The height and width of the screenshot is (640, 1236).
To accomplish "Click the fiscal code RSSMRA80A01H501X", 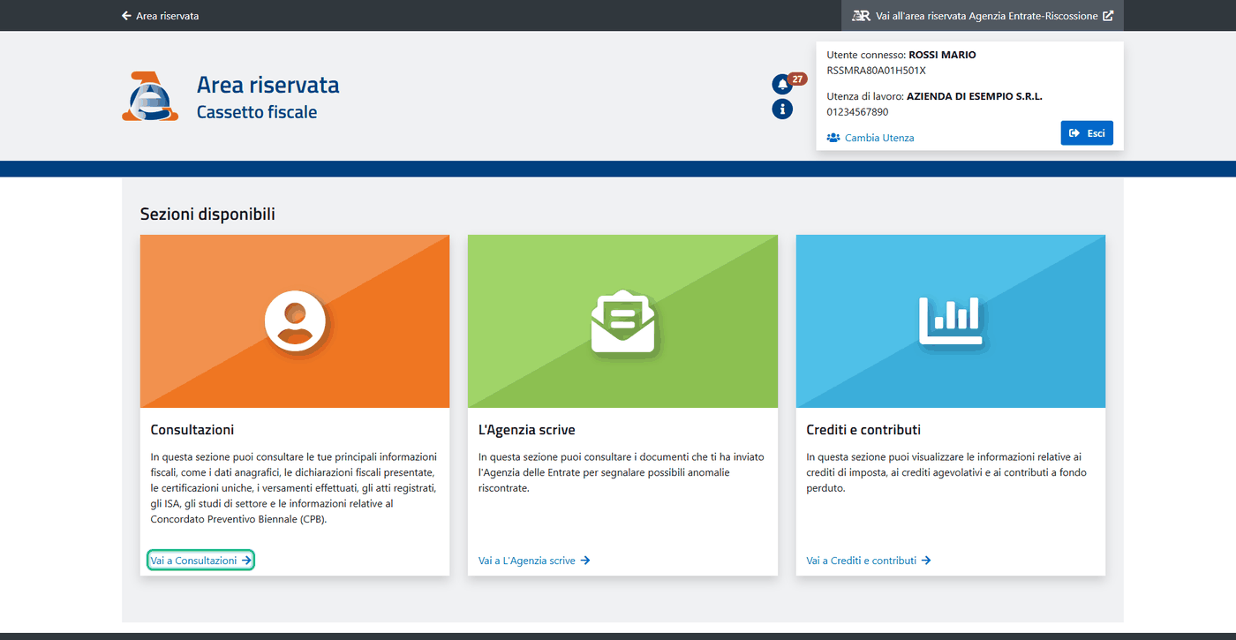I will coord(877,71).
